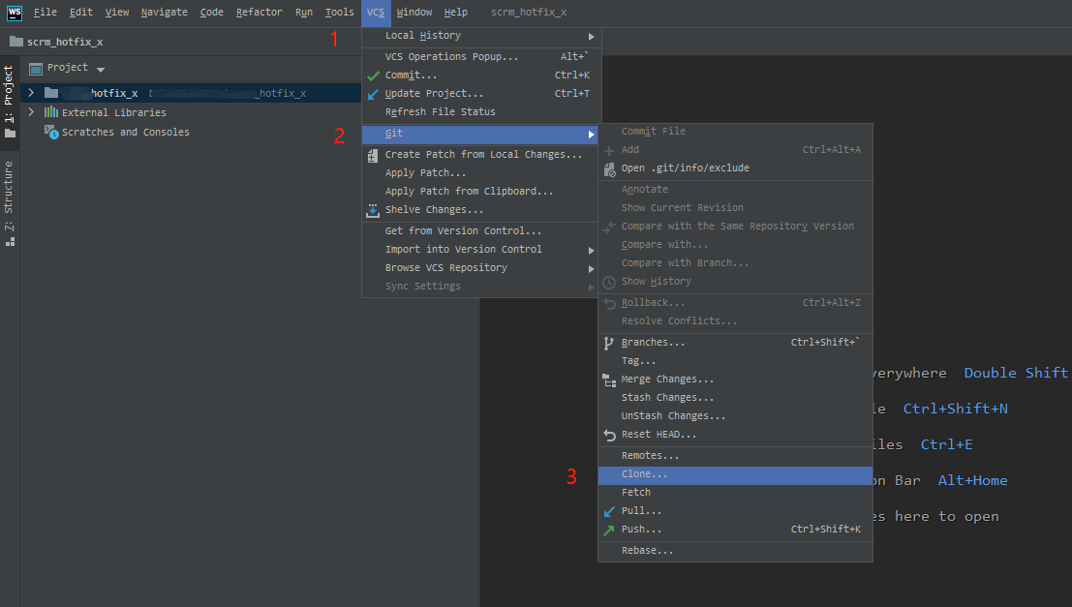Open the Code menu
This screenshot has height=607, width=1072.
pos(212,13)
